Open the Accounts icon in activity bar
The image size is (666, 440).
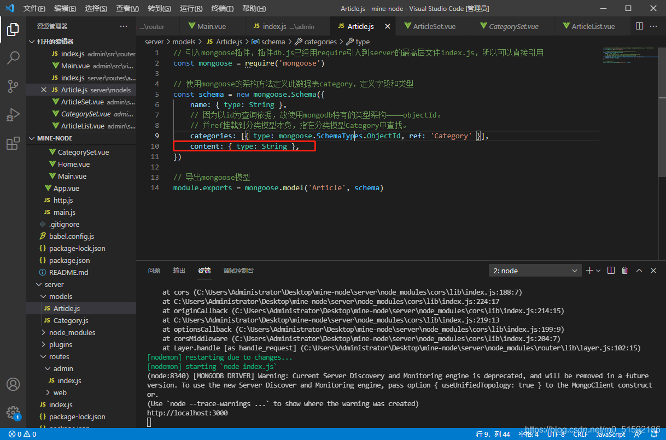(x=13, y=384)
